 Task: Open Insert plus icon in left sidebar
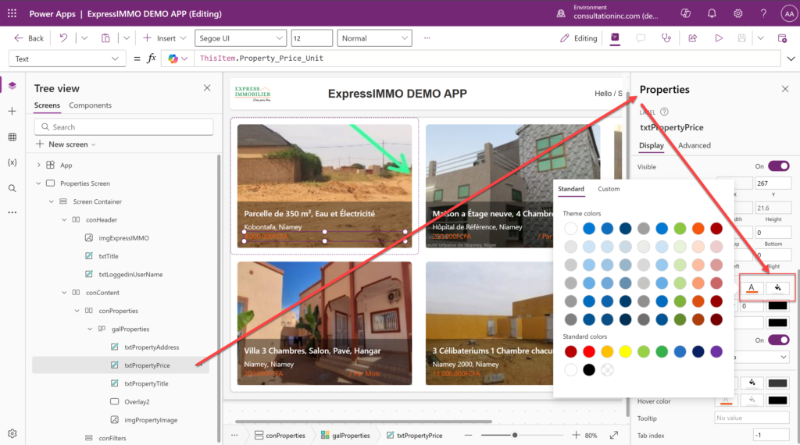pyautogui.click(x=12, y=111)
